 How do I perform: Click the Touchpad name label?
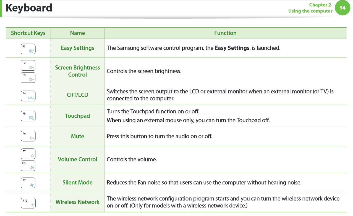point(77,116)
